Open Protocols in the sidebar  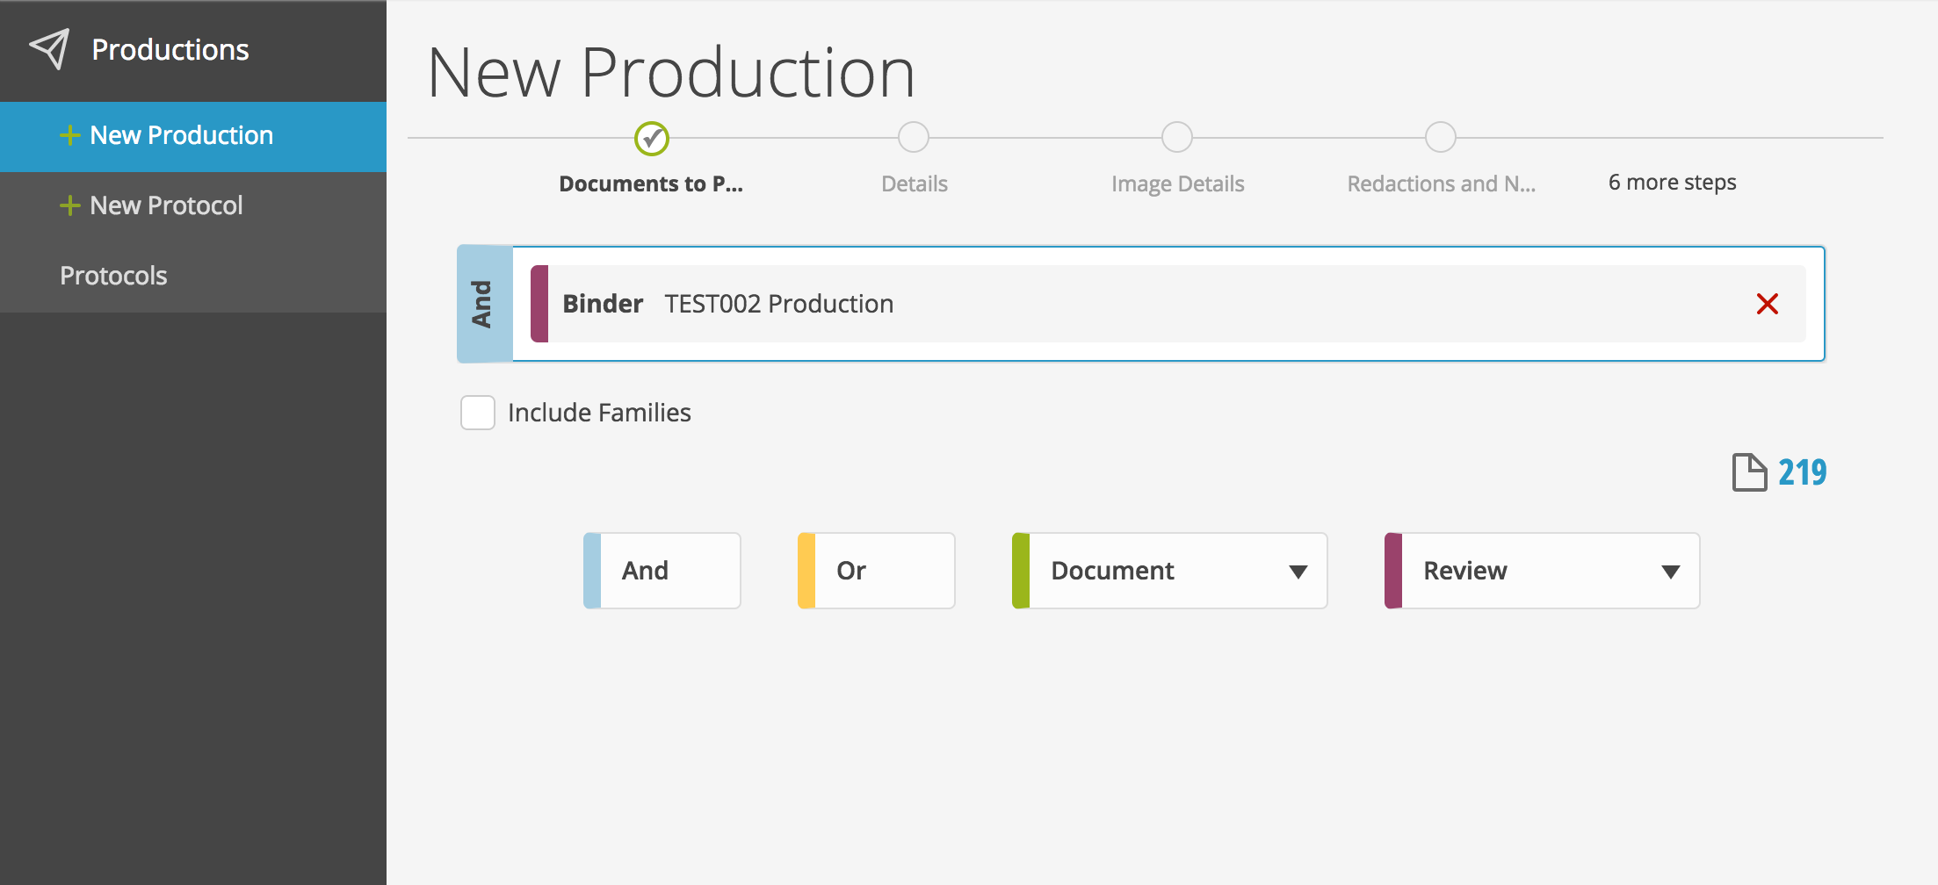[193, 277]
